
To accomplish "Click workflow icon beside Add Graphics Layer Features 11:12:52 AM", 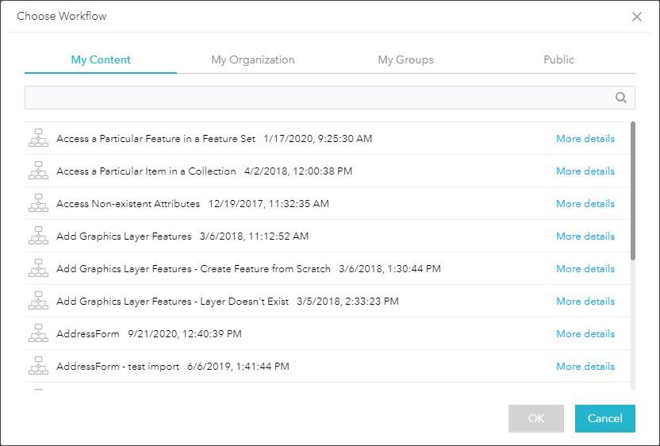I will 38,236.
